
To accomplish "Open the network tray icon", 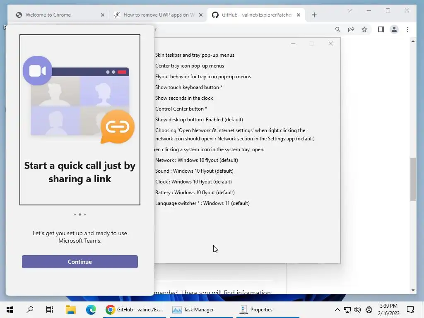I will tap(347, 310).
